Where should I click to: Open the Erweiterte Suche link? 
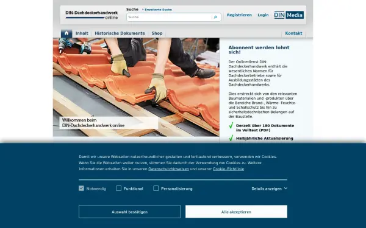tap(158, 10)
